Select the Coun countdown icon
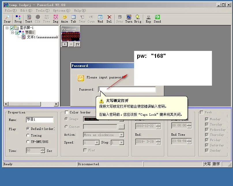 coord(91,19)
